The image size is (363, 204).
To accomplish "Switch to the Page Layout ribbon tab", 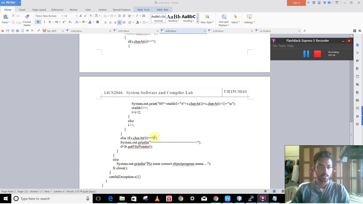I will tap(39, 10).
